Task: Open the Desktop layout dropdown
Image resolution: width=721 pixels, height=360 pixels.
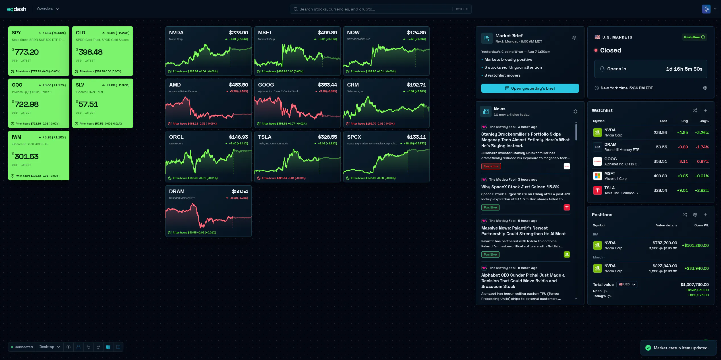Action: [x=49, y=347]
